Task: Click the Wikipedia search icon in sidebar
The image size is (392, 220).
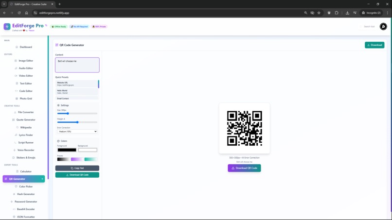Action: (17, 127)
